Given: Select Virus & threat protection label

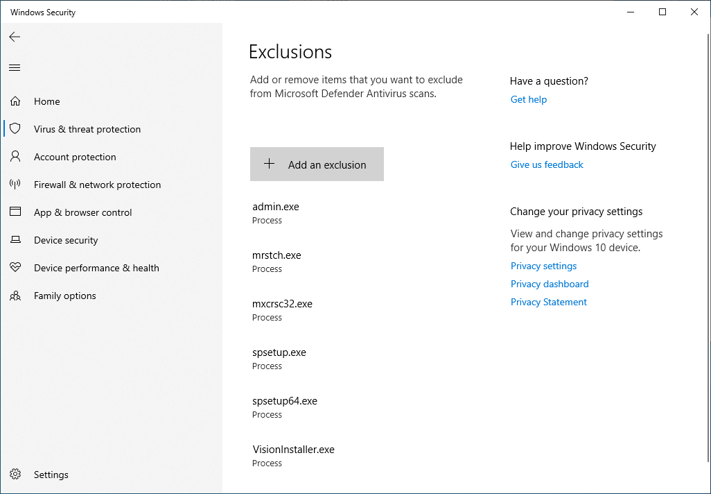Looking at the screenshot, I should pyautogui.click(x=87, y=129).
